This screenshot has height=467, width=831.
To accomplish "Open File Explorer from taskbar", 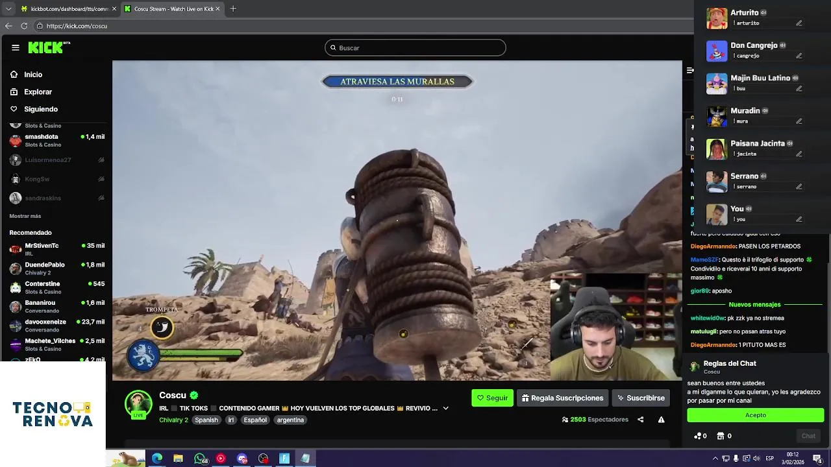I will click(x=178, y=459).
